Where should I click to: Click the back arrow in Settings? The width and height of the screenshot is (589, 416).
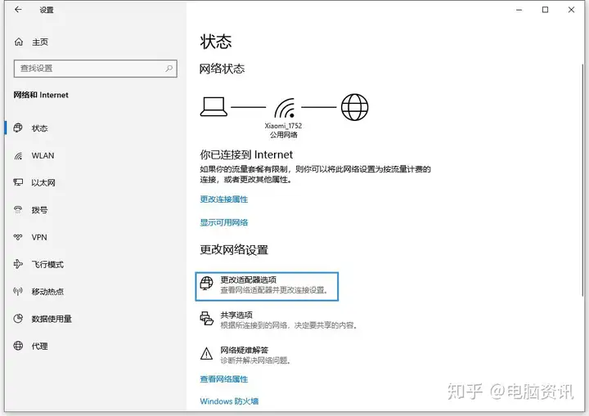(18, 10)
